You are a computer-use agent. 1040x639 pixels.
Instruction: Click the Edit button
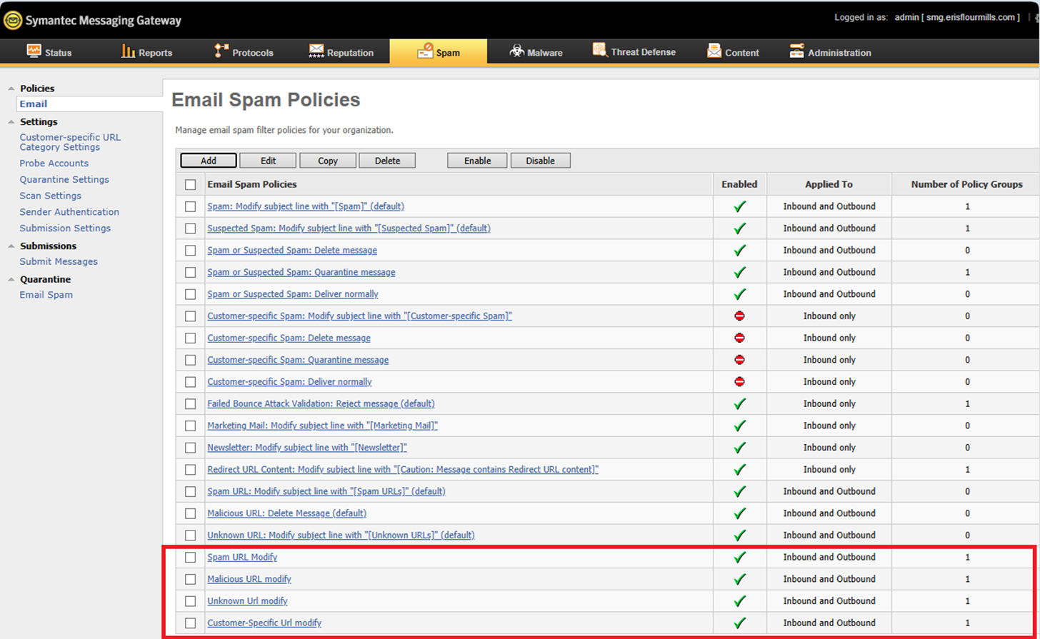268,161
